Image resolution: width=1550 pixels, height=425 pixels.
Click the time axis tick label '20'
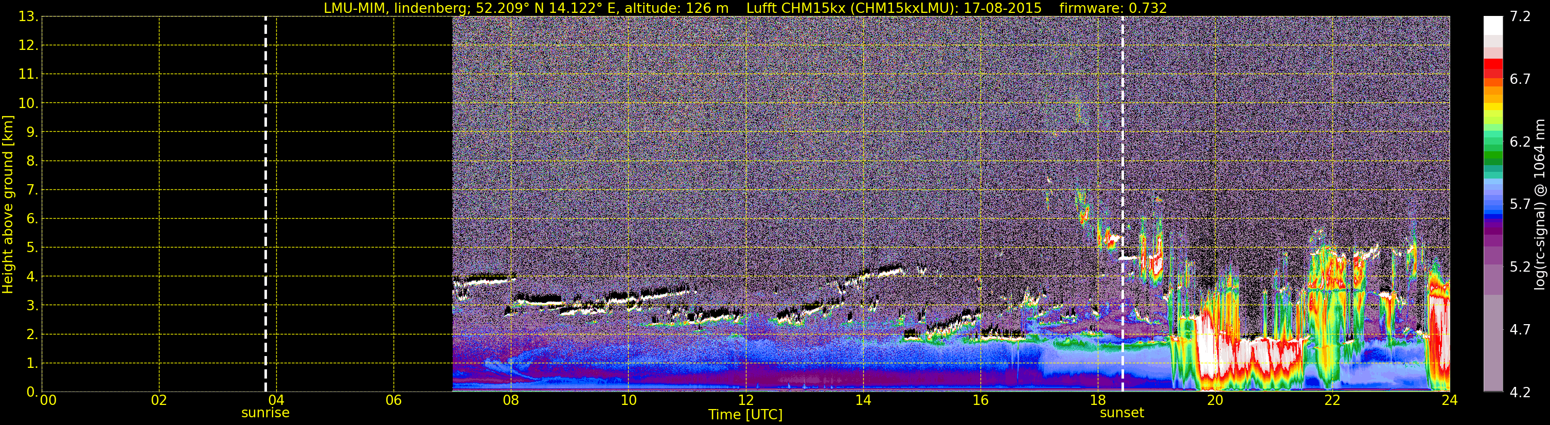click(x=1215, y=400)
